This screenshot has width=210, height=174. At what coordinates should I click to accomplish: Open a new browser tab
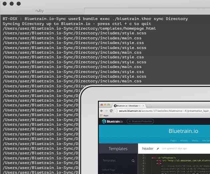point(149,106)
